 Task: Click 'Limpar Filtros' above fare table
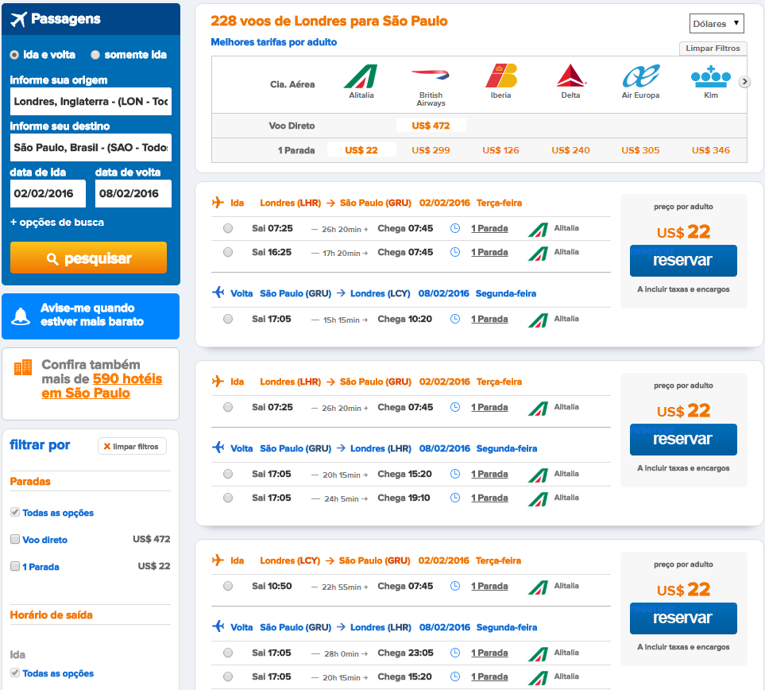pos(713,48)
